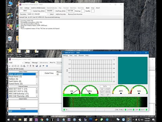Click the flag icon in Winlink toolbar
The width and height of the screenshot is (162, 122).
click(44, 66)
